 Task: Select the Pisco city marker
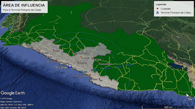click(x=92, y=78)
